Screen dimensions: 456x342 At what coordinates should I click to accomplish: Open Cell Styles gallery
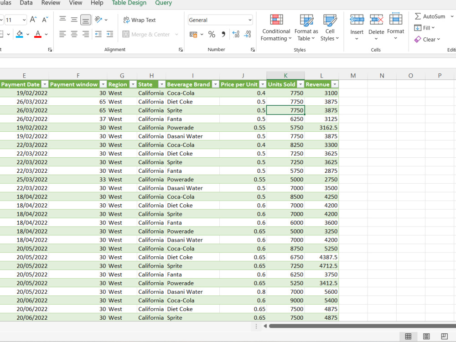click(x=330, y=28)
